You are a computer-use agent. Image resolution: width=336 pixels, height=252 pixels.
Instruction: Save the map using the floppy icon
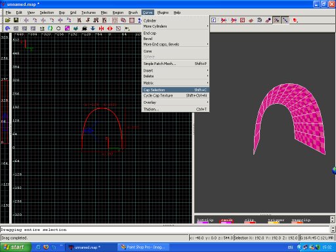pos(16,20)
